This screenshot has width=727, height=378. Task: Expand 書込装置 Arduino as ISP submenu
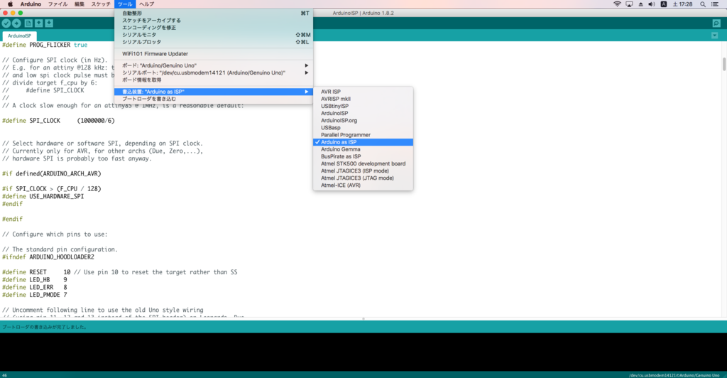coord(213,92)
